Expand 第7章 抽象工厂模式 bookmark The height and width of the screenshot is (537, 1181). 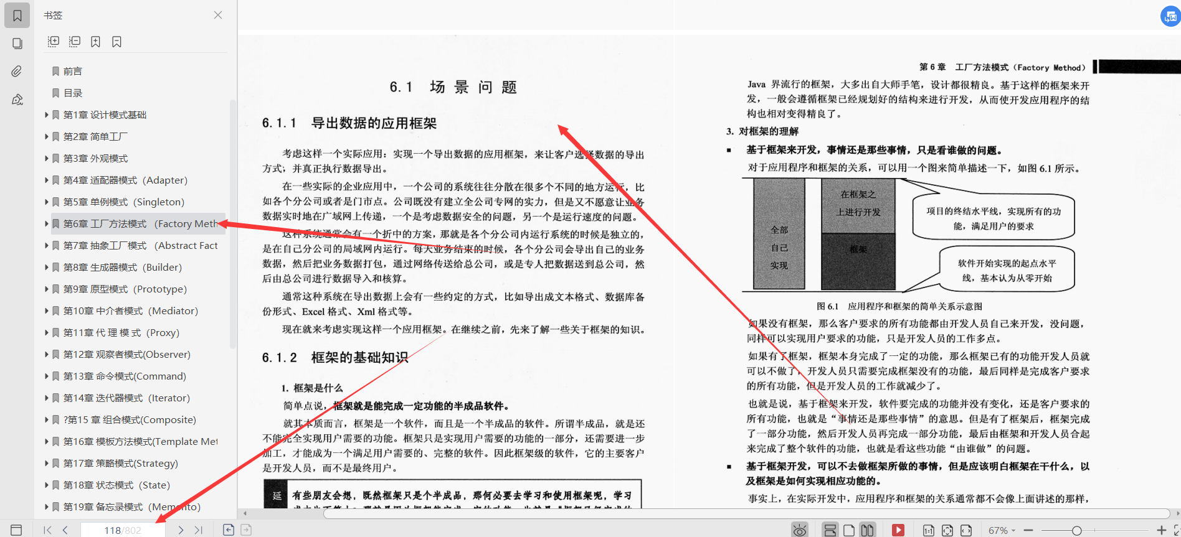pyautogui.click(x=47, y=245)
